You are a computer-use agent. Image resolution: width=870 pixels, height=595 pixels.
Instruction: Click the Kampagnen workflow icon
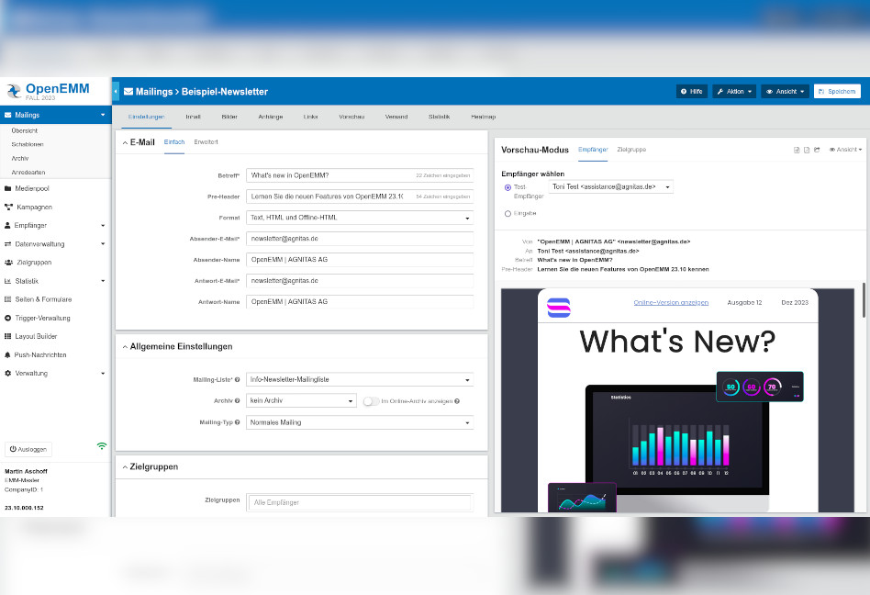(8, 207)
